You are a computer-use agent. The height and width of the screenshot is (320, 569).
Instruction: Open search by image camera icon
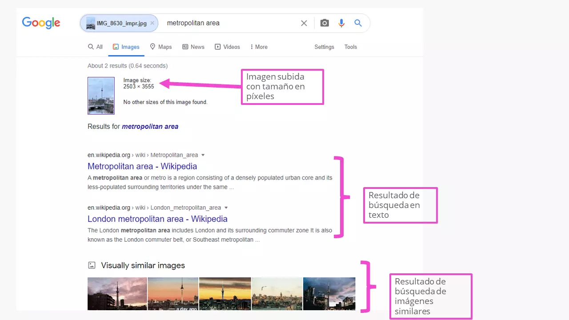325,23
